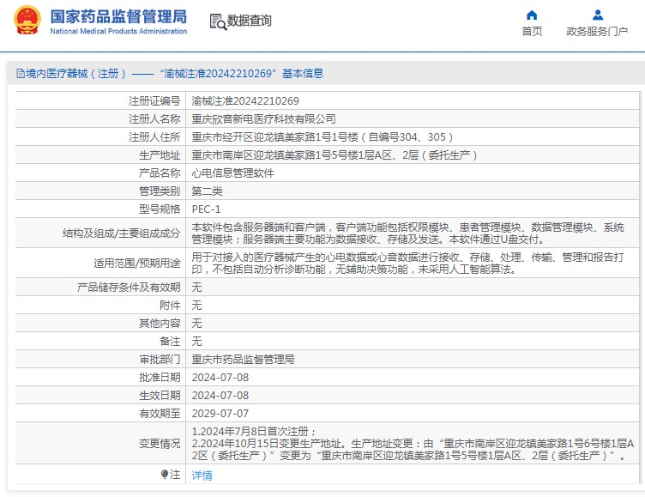Click 无 value in 其他内容 row
Image resolution: width=645 pixels, height=497 pixels.
point(196,324)
